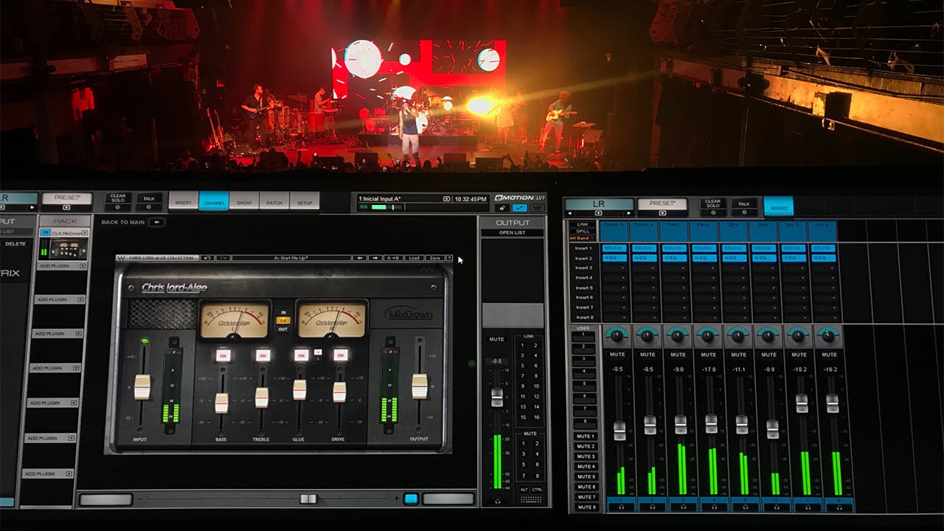The height and width of the screenshot is (531, 944).
Task: Toggle rack plugin IN bypass button
Action: point(45,232)
